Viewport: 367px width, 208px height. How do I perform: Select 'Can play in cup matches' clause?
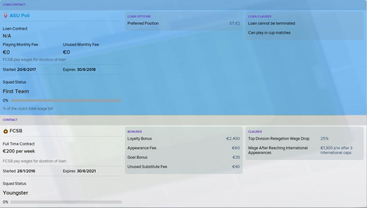[269, 33]
